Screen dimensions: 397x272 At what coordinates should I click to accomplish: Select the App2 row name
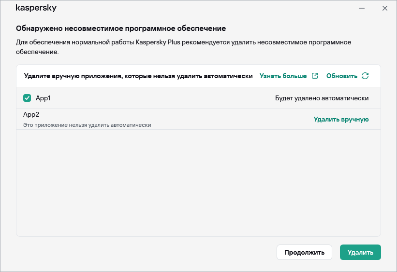31,115
